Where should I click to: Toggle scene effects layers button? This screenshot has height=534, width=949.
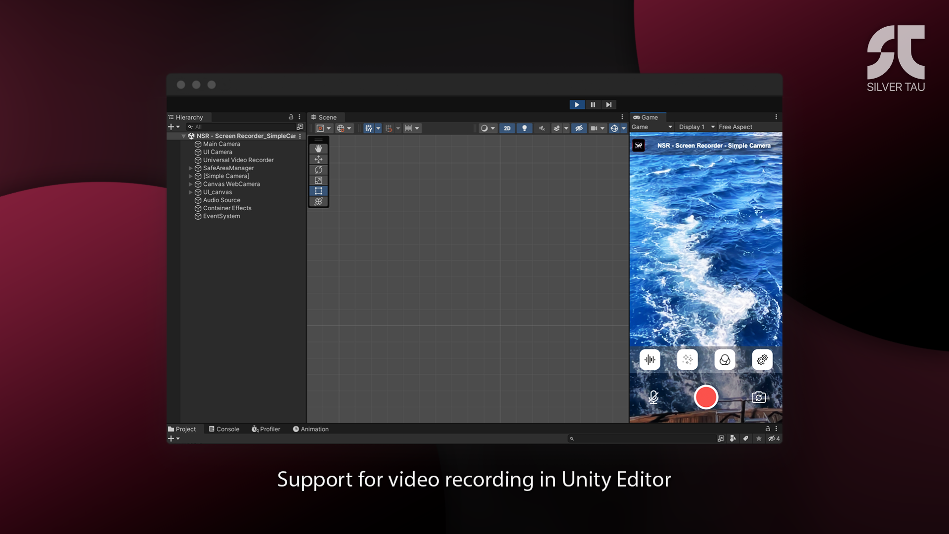(557, 128)
